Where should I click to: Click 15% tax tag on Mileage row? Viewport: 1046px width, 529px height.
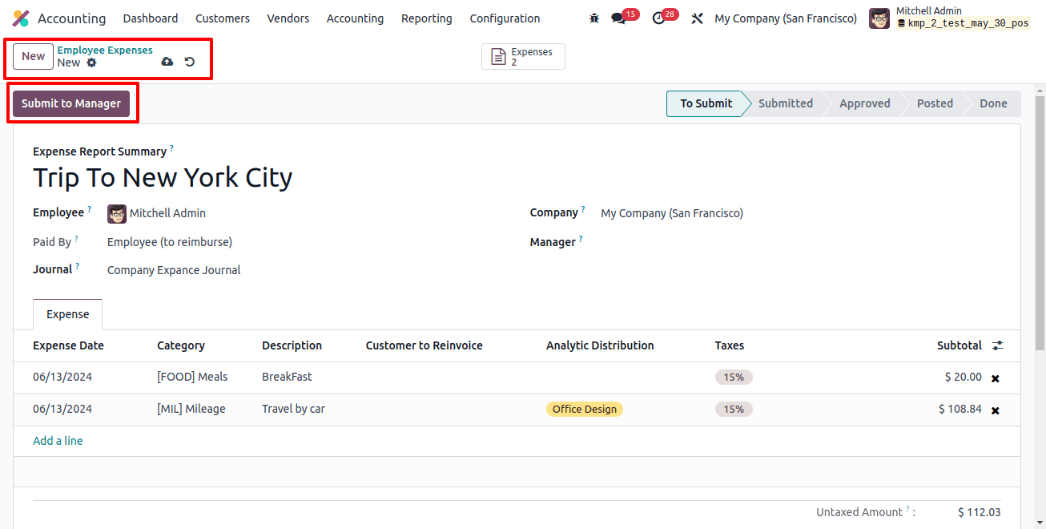point(734,409)
